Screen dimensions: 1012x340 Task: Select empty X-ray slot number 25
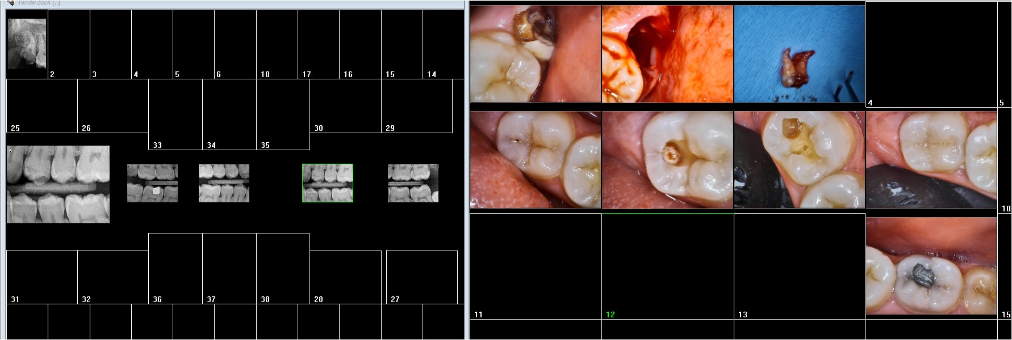coord(41,106)
